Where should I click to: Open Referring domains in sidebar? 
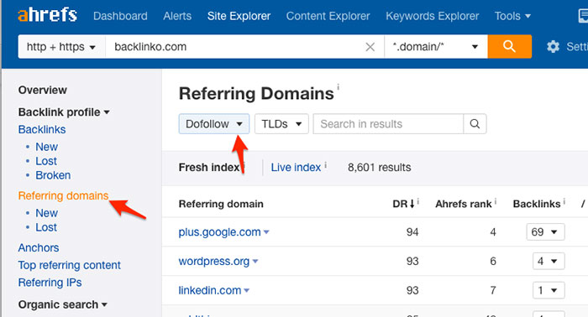(63, 195)
